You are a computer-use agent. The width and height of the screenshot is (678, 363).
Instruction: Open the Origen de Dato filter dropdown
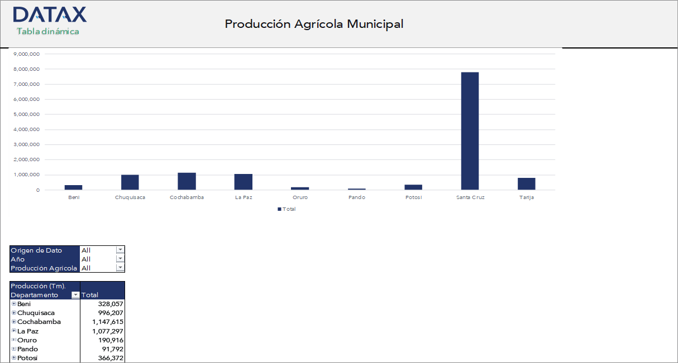click(120, 250)
